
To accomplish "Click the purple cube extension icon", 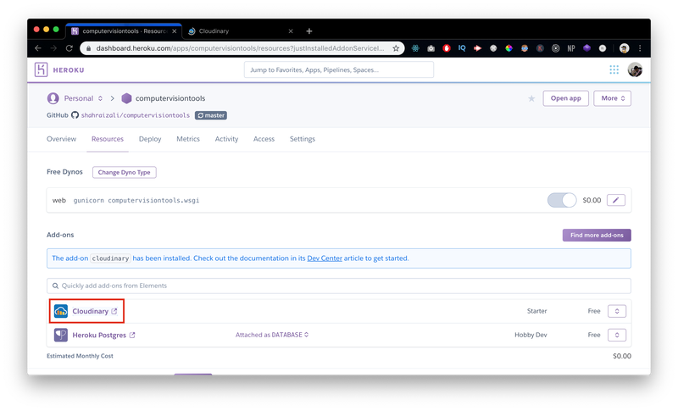I will [x=586, y=48].
